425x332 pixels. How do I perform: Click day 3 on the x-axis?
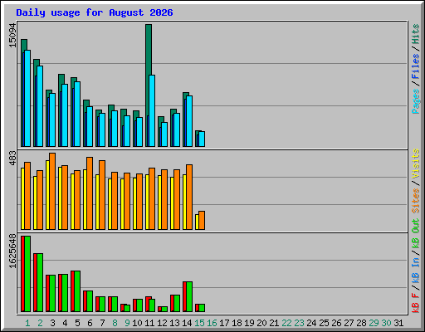click(52, 323)
